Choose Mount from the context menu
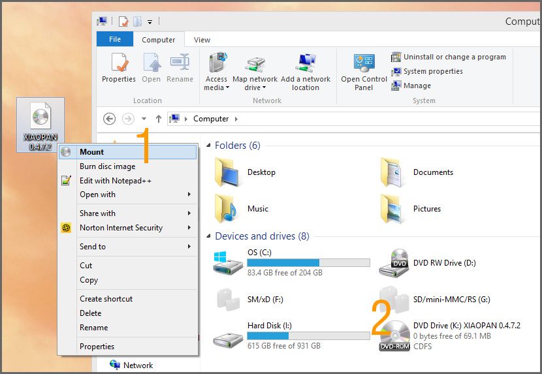Image resolution: width=542 pixels, height=374 pixels. pos(91,152)
